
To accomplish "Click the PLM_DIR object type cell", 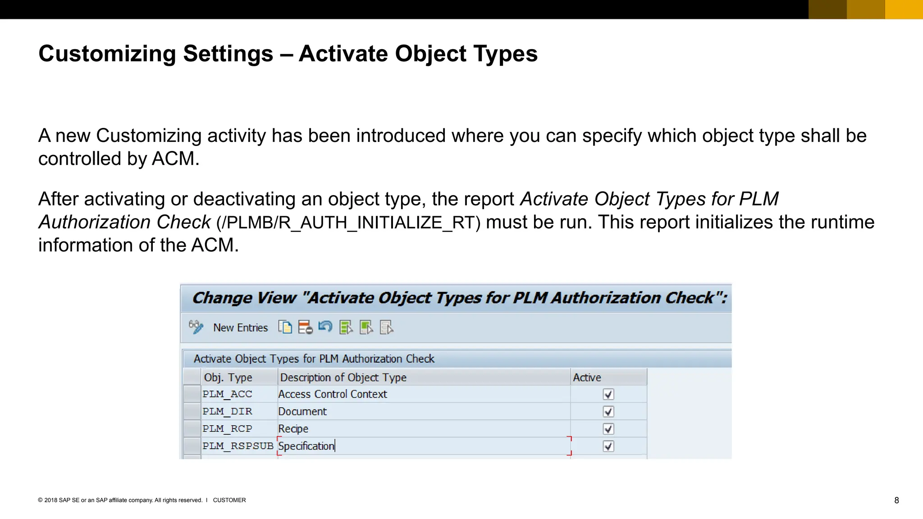I will tap(239, 411).
